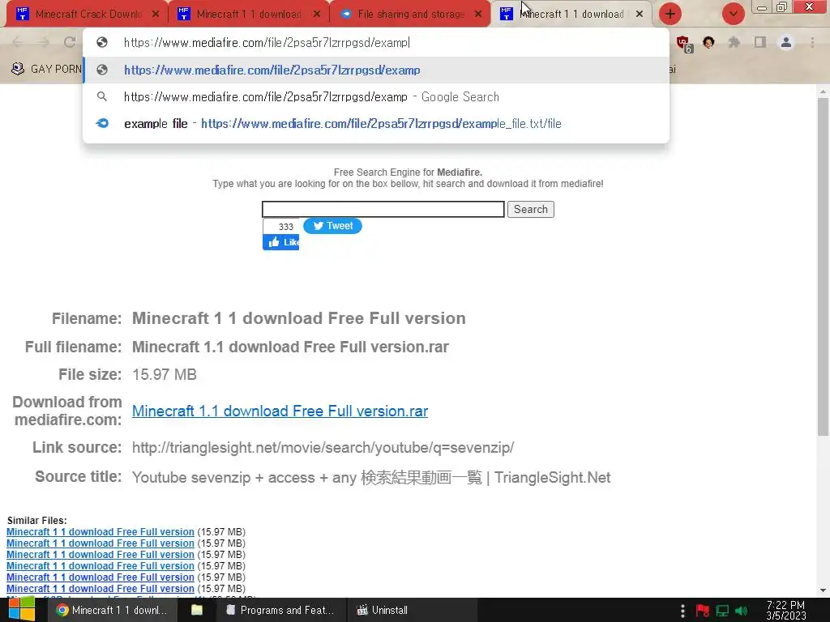Close the File sharing and storage tab
Image resolution: width=830 pixels, height=622 pixels.
click(x=478, y=15)
